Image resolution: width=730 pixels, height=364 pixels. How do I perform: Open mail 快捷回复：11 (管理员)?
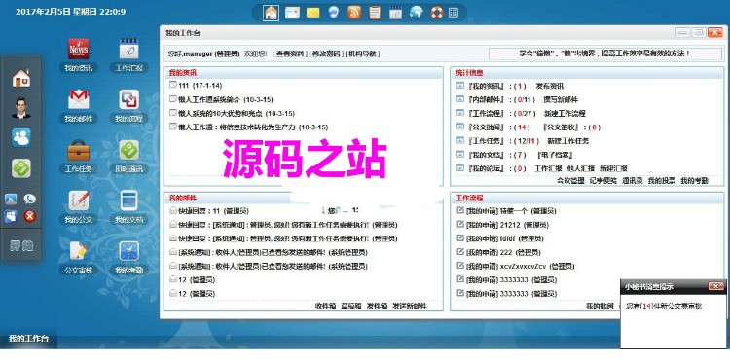click(215, 211)
